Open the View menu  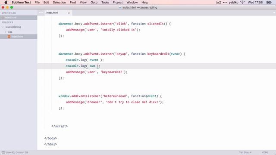(83, 2)
